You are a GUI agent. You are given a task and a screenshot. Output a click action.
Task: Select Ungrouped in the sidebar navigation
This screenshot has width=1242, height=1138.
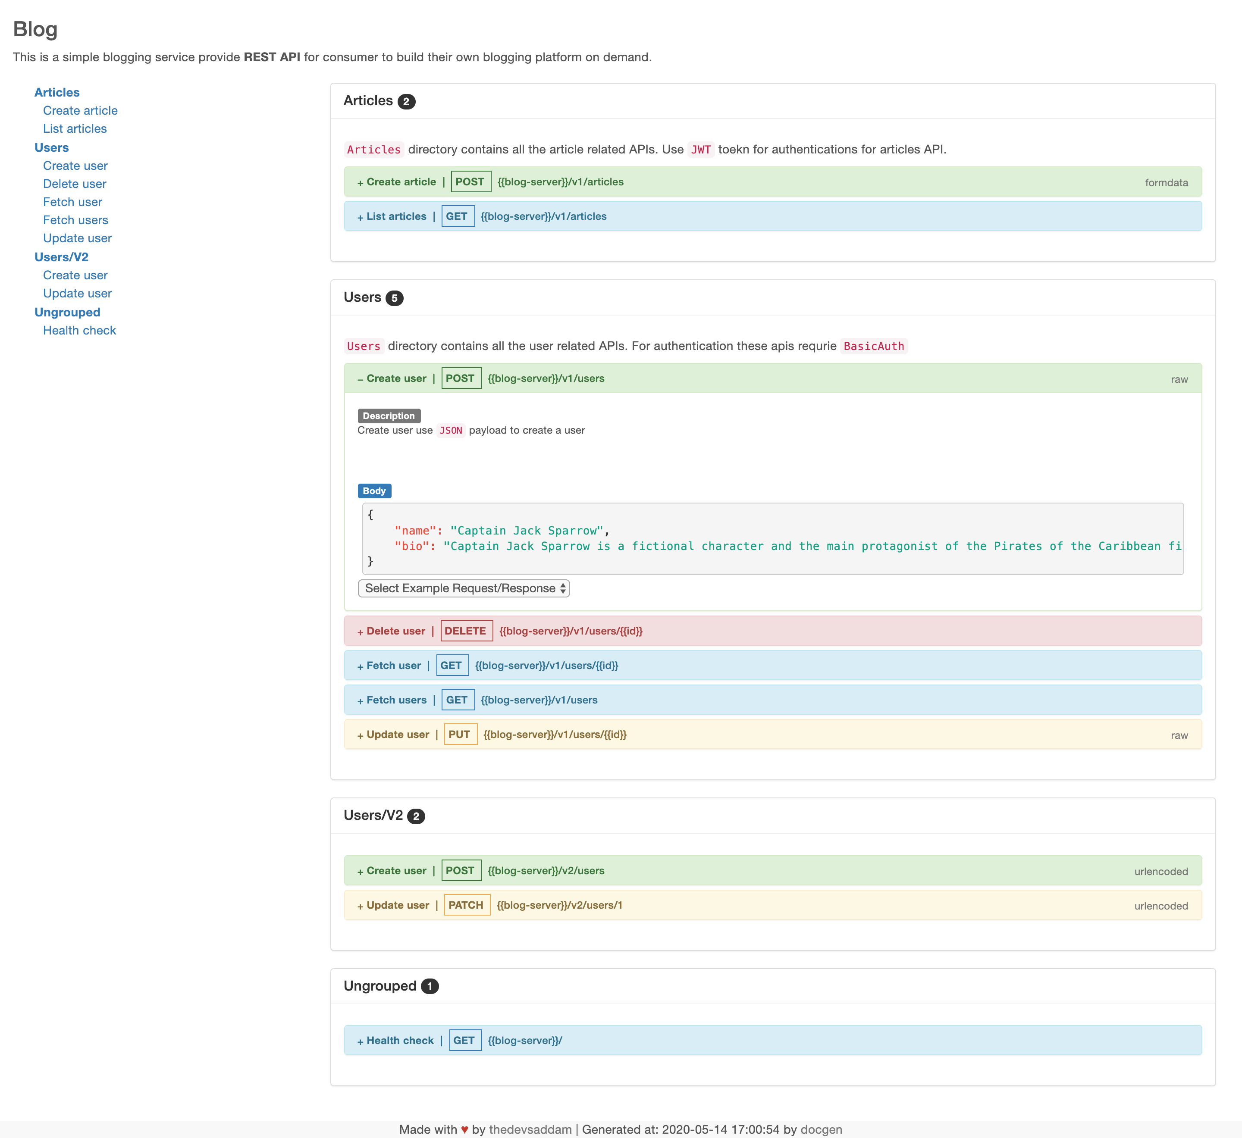coord(67,312)
